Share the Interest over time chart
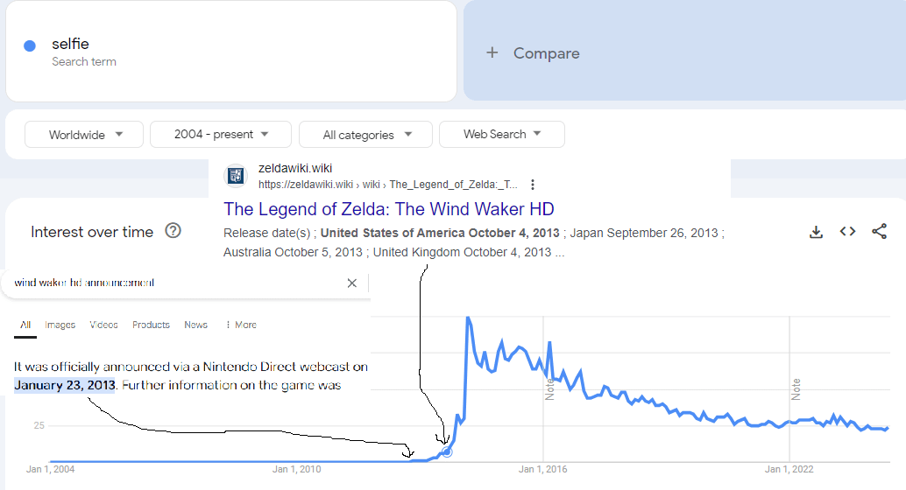 [879, 232]
